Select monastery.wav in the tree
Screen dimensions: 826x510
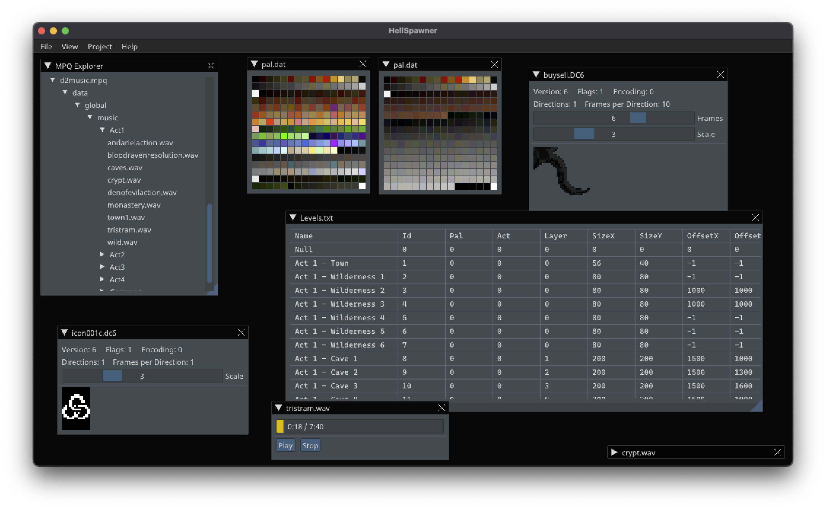(134, 205)
